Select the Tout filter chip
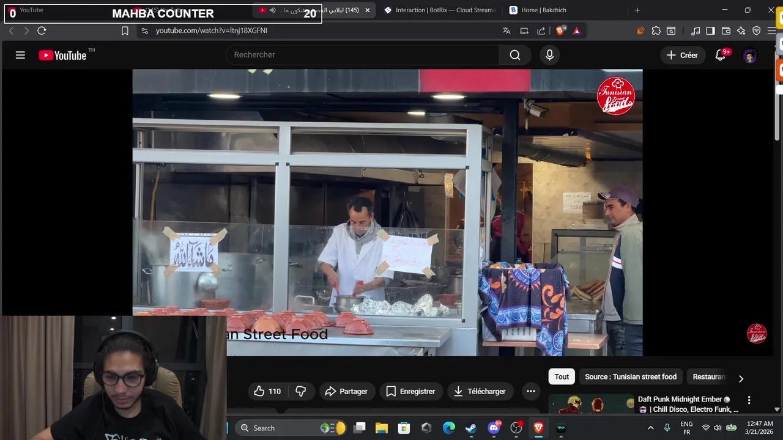 (562, 377)
